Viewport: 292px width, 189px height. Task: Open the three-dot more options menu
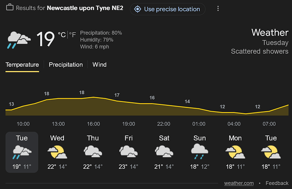tap(218, 8)
